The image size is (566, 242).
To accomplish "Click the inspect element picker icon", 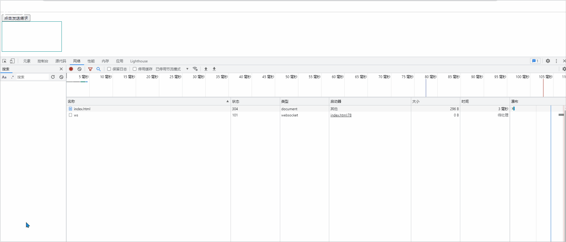I will pos(4,61).
